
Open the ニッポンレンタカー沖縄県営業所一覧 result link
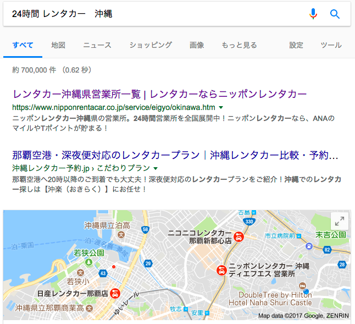tap(159, 94)
